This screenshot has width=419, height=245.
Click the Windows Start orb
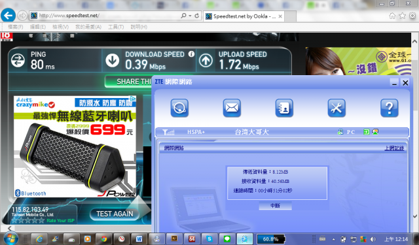click(10, 238)
